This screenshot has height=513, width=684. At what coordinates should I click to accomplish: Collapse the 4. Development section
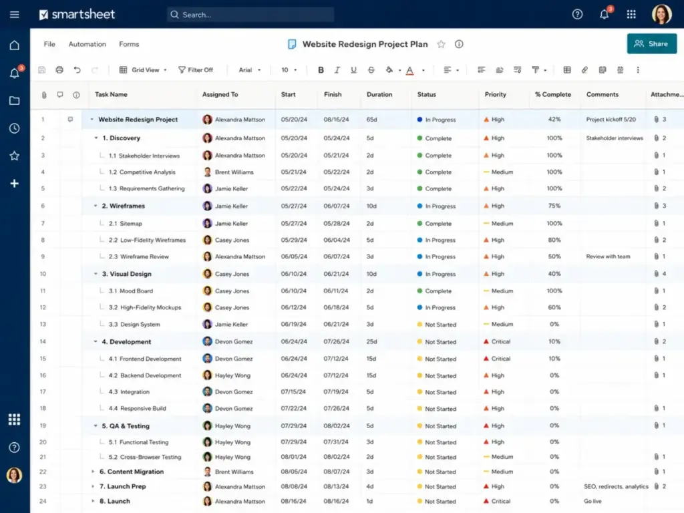(x=96, y=341)
